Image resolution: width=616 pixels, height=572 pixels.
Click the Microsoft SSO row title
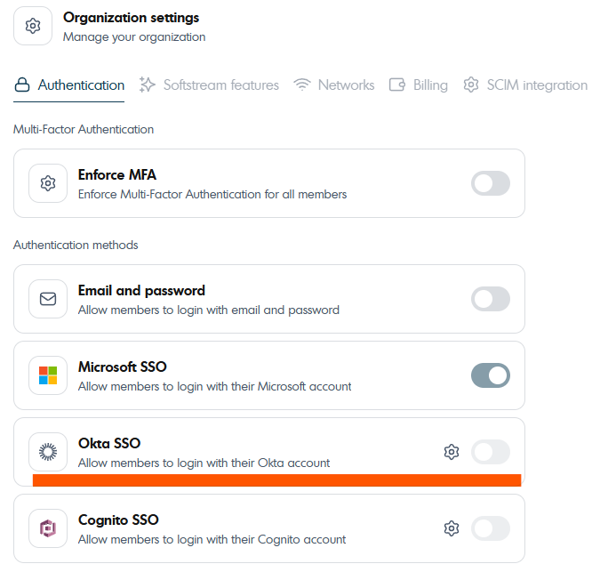[x=123, y=367]
